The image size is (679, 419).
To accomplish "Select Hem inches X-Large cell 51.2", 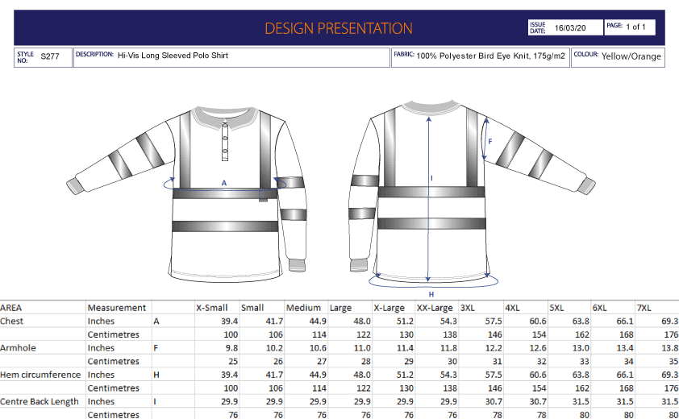I will [x=405, y=375].
